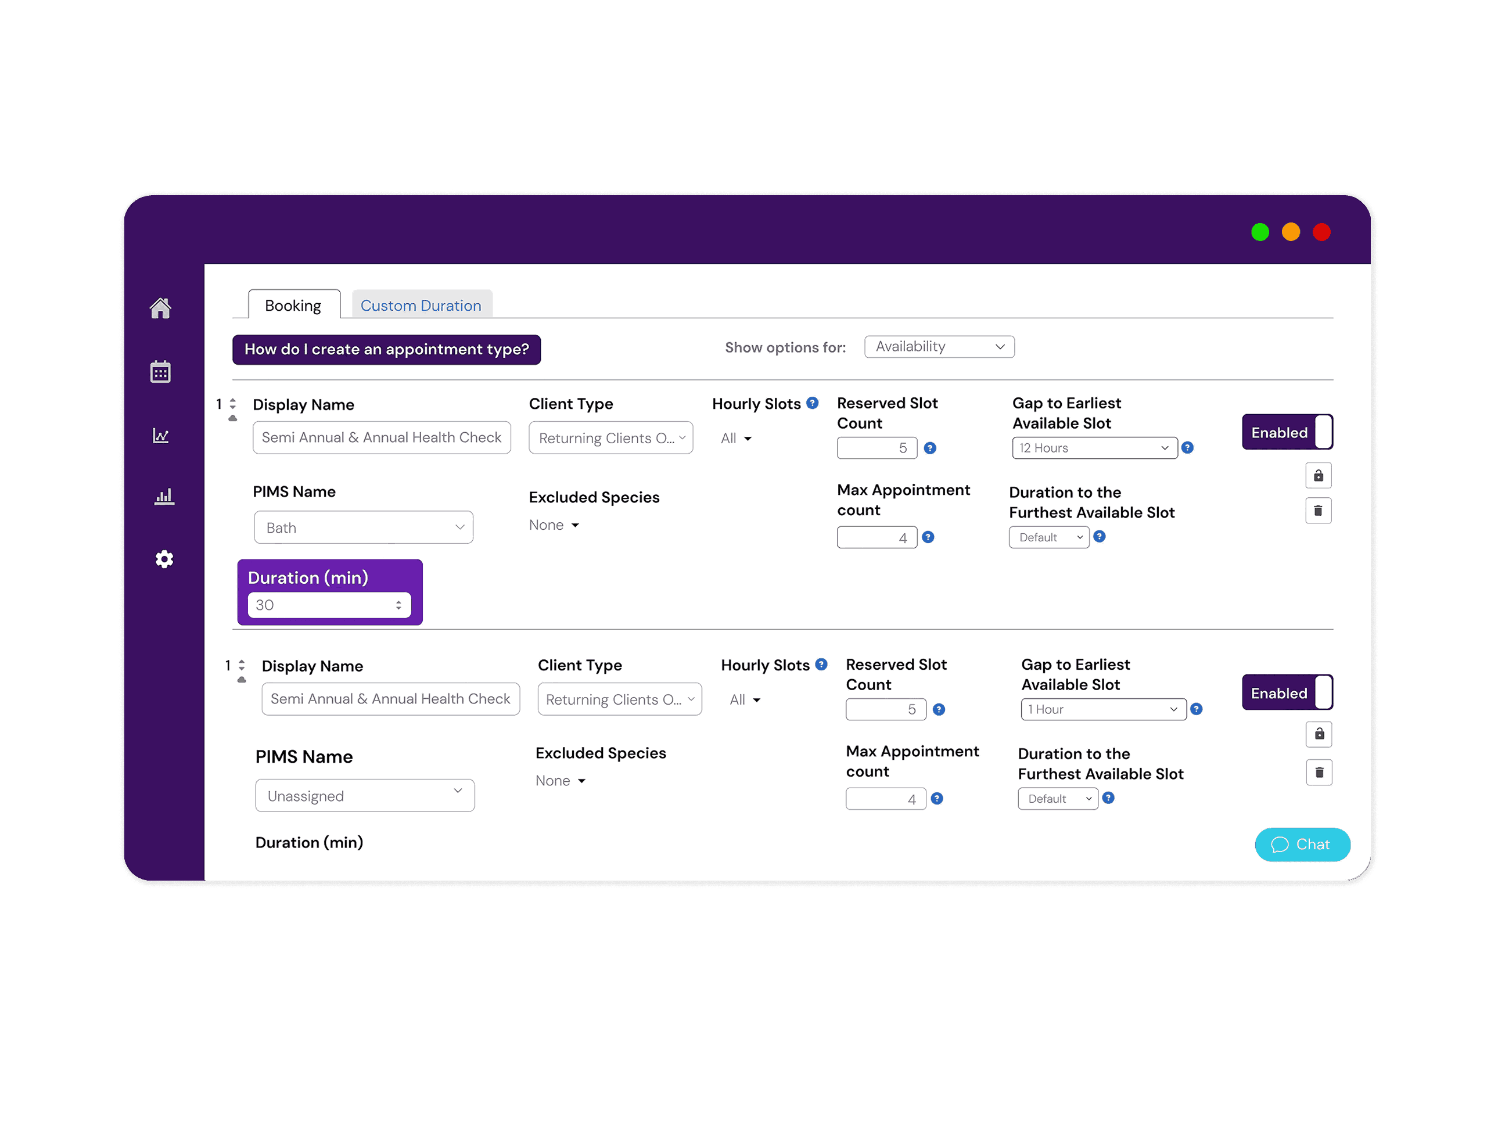
Task: Open the settings gear in sidebar
Action: coord(164,559)
